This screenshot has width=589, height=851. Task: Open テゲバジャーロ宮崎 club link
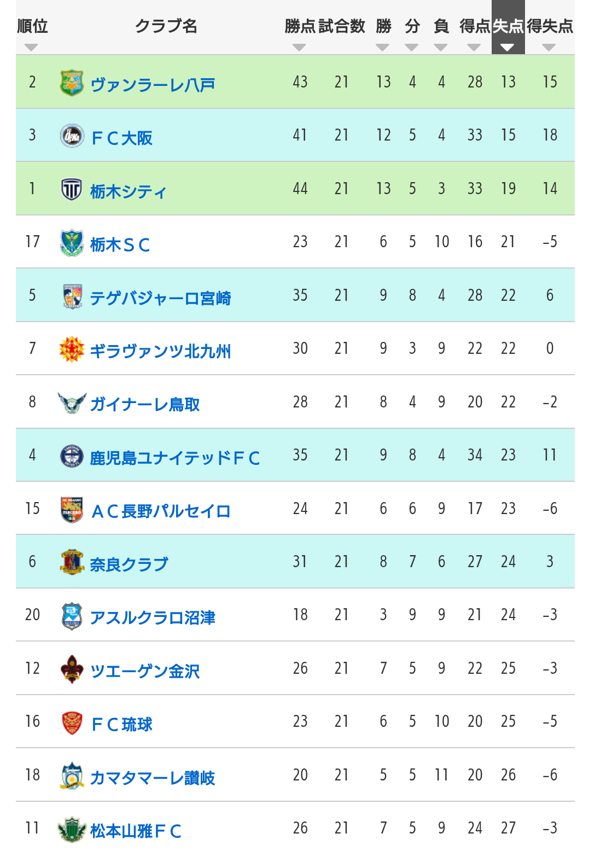[x=160, y=298]
